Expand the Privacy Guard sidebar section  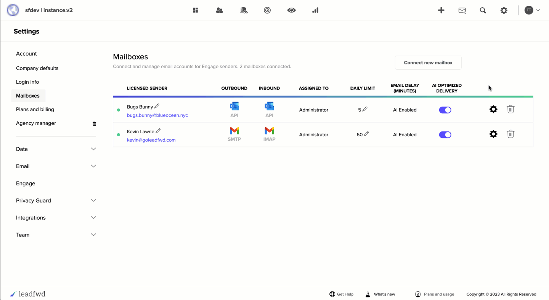click(93, 200)
